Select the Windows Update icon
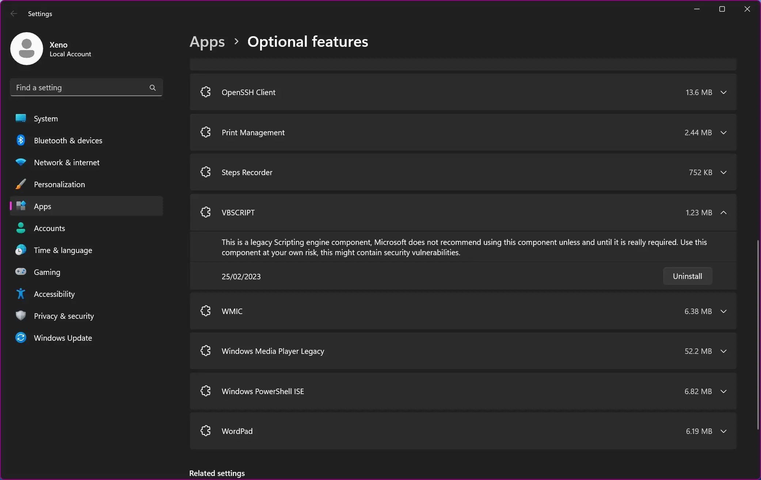The image size is (761, 480). 21,337
